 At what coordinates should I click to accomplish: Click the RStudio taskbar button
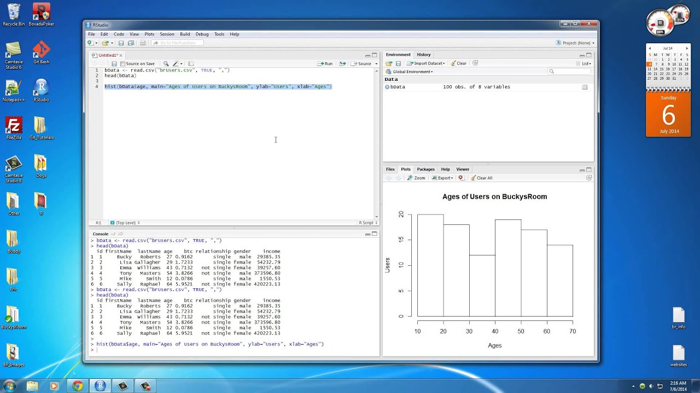(100, 386)
